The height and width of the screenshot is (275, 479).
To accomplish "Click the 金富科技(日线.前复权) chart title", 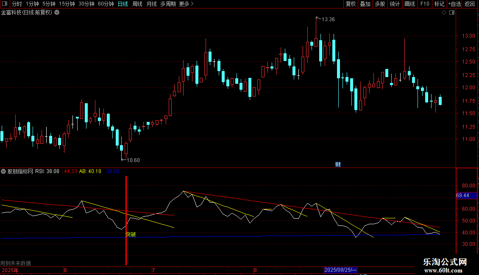I will coord(27,13).
